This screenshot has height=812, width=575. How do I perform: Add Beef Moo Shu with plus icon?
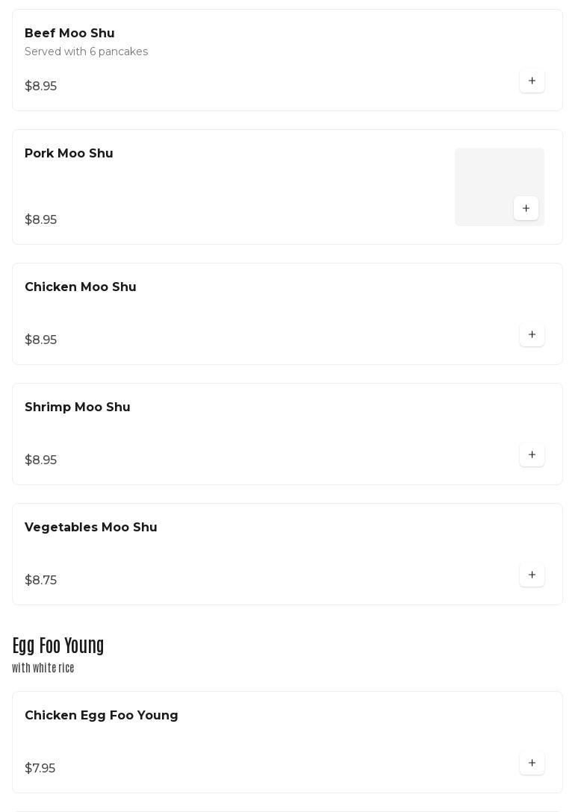[532, 81]
